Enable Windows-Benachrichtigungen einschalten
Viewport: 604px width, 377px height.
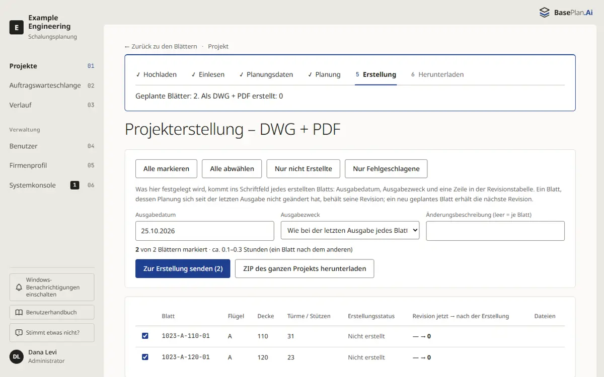pos(52,287)
